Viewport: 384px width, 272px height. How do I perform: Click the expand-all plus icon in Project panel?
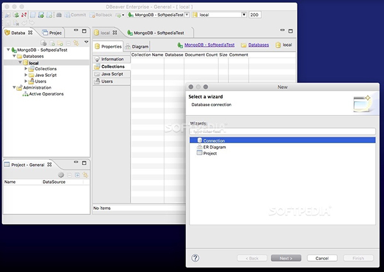pyautogui.click(x=77, y=174)
